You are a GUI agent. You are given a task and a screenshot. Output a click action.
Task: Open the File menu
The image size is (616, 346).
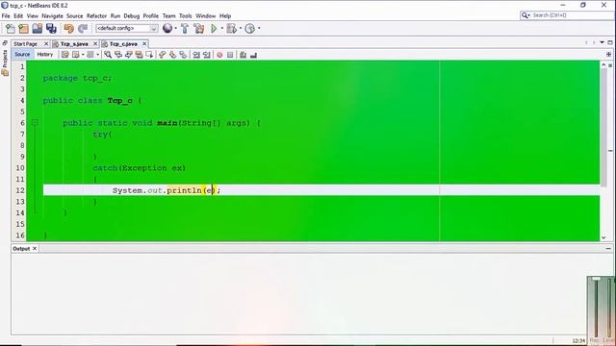[x=6, y=15]
